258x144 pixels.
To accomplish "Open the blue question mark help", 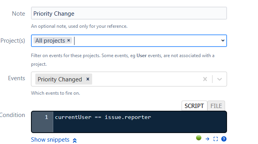I will tap(224, 139).
